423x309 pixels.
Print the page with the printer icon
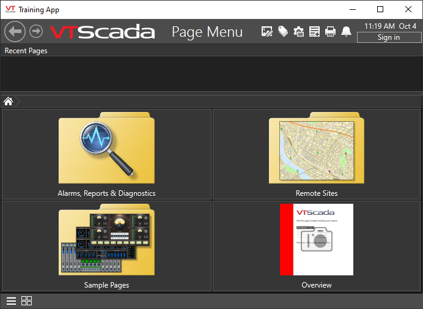[331, 32]
